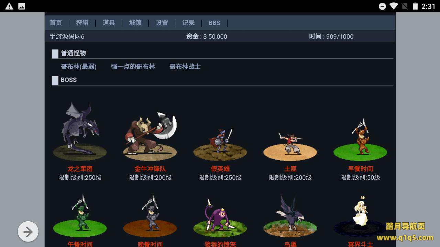Open the 道具 items menu
Viewport: 440px width, 247px height.
point(109,23)
